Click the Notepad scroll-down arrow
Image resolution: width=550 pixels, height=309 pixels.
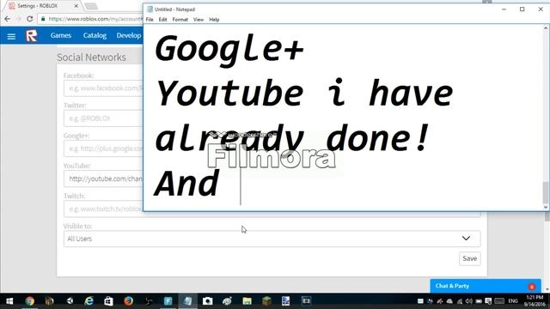pos(546,207)
